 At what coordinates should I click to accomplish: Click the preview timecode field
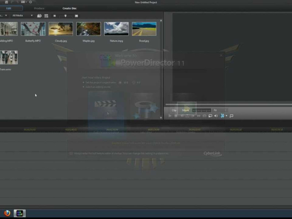click(x=201, y=111)
